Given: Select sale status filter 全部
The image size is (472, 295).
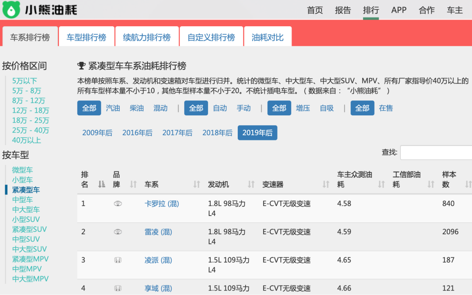Looking at the screenshot, I should pos(362,108).
